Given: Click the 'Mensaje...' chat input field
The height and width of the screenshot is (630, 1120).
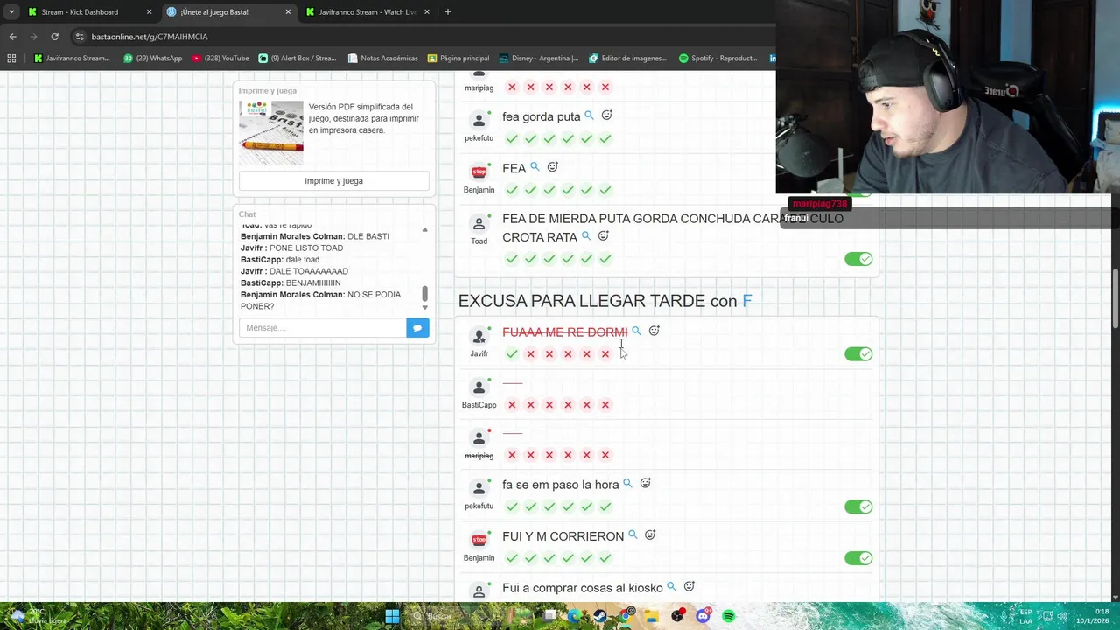Looking at the screenshot, I should (322, 328).
